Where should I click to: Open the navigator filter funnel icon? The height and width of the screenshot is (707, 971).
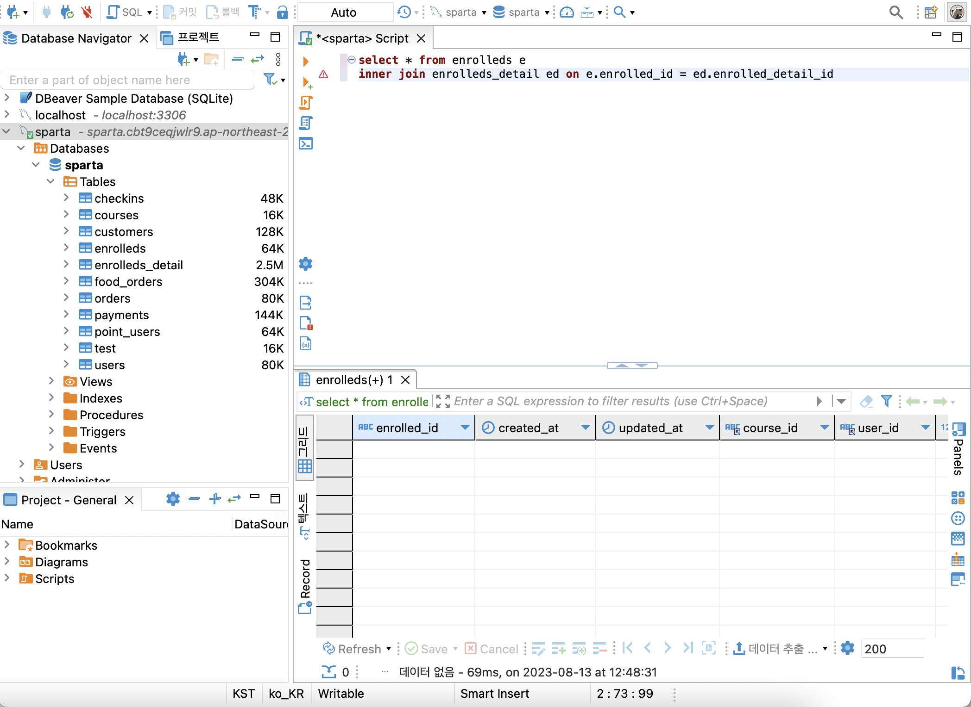coord(270,80)
